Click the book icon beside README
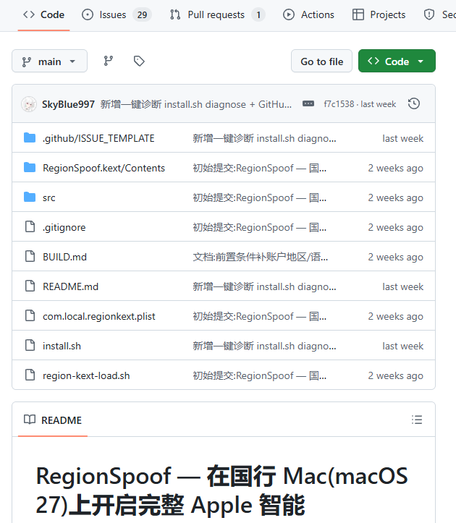Image resolution: width=456 pixels, height=523 pixels. tap(30, 420)
